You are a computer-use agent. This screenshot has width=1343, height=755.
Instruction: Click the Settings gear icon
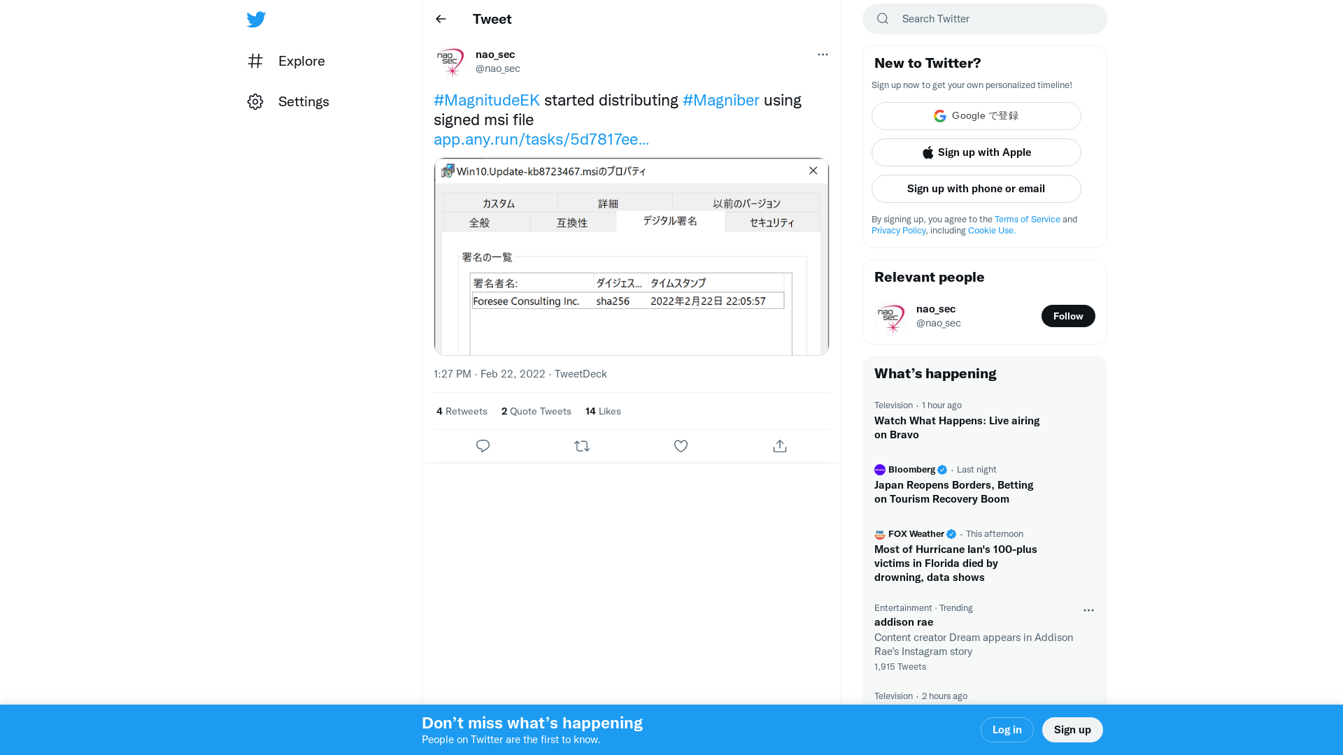click(x=255, y=101)
